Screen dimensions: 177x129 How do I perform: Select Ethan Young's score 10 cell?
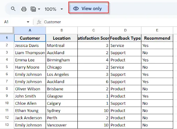coord(94,111)
